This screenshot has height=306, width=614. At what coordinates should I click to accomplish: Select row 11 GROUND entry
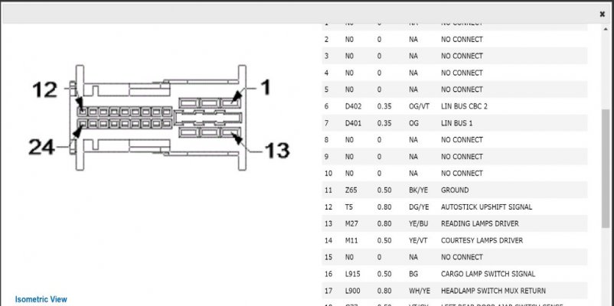[455, 190]
